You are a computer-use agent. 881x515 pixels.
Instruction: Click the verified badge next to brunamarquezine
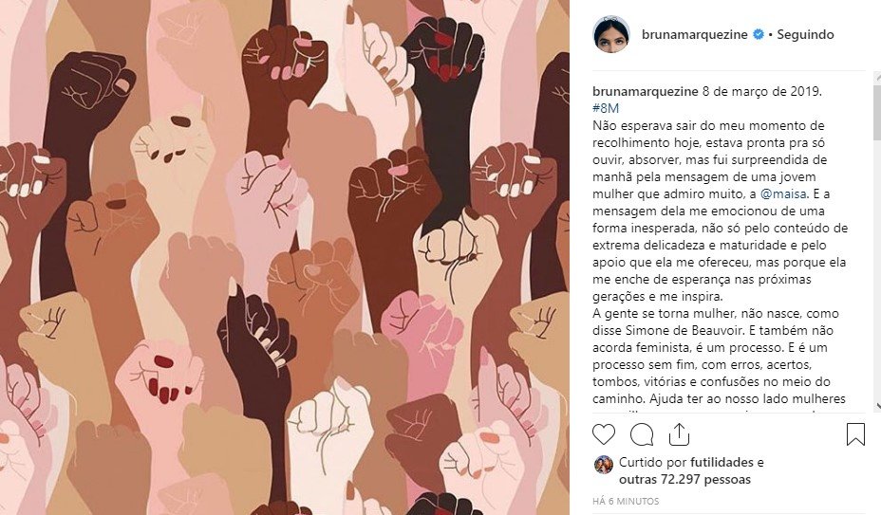758,34
